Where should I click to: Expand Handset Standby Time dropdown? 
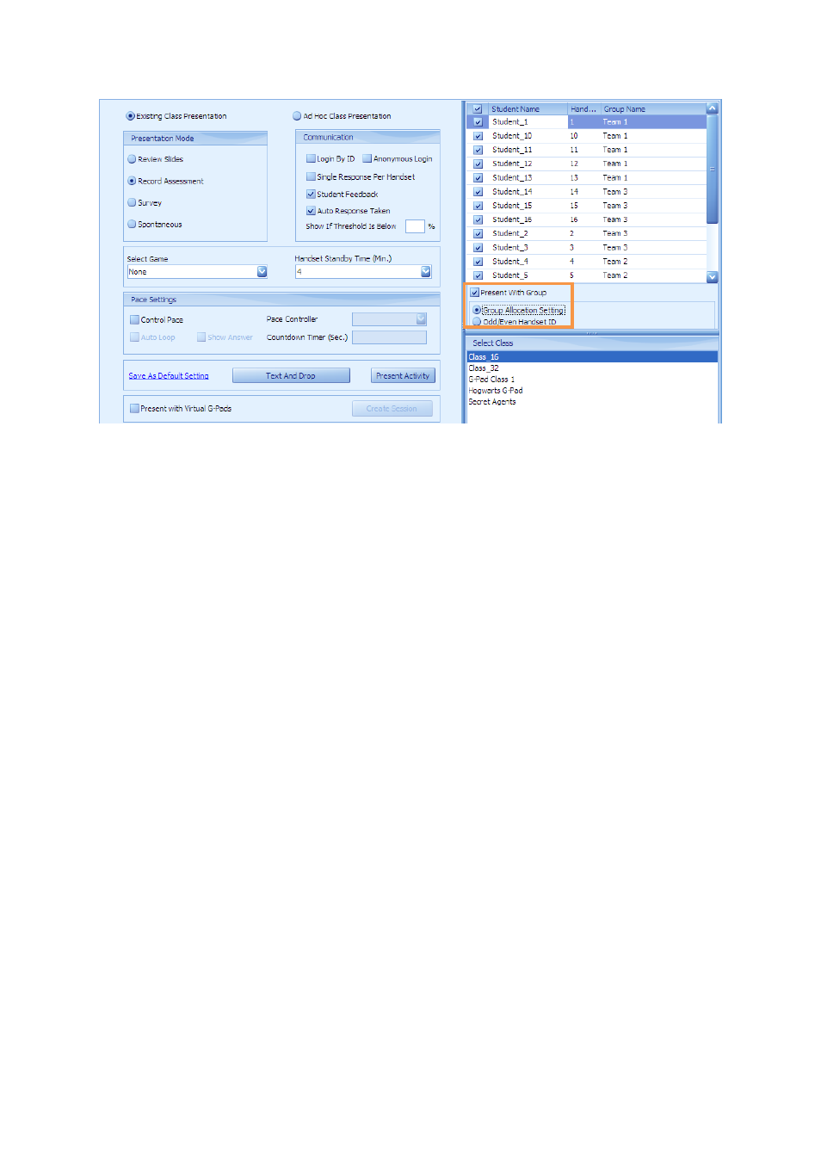tap(425, 272)
